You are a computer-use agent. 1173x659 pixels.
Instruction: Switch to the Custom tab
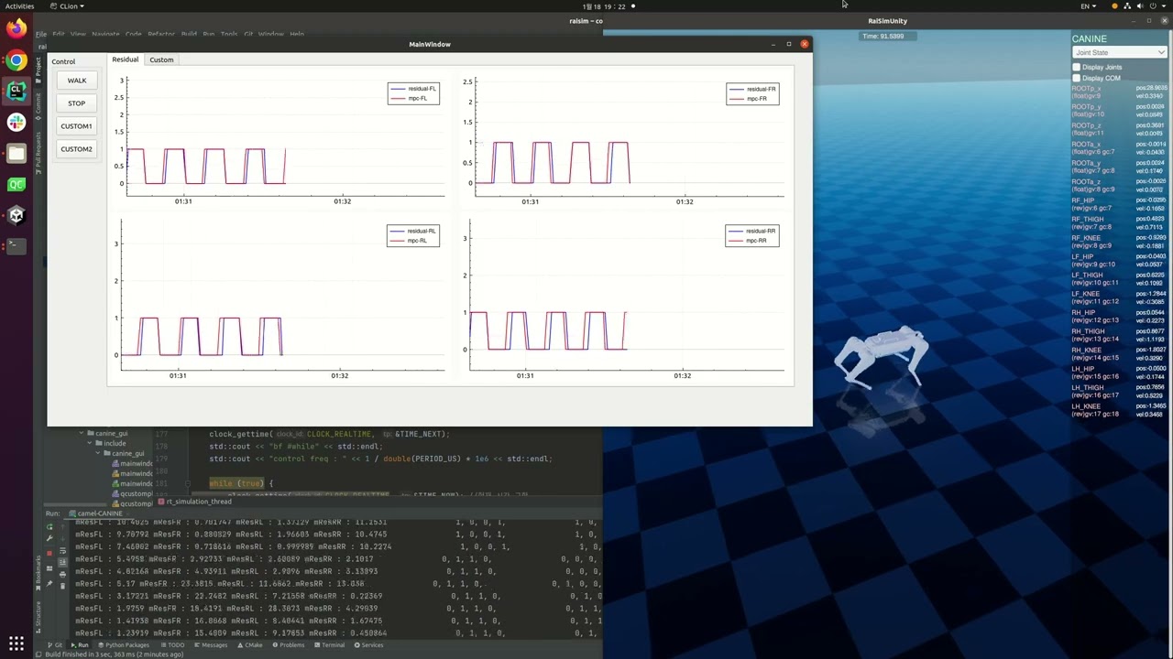point(161,59)
